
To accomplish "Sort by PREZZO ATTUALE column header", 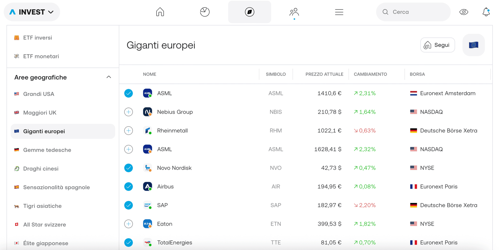I will point(324,74).
